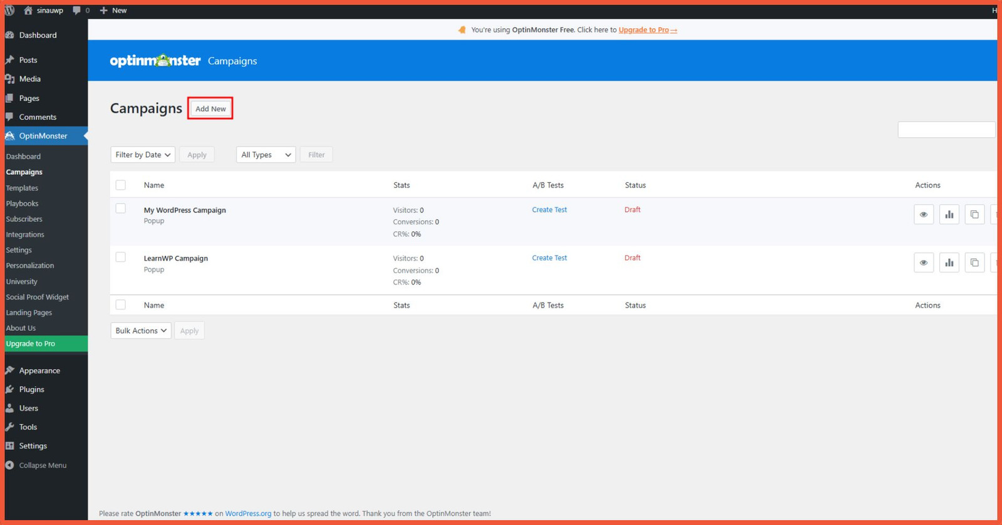
Task: Open bar chart stats for LearnWP Campaign
Action: tap(949, 262)
